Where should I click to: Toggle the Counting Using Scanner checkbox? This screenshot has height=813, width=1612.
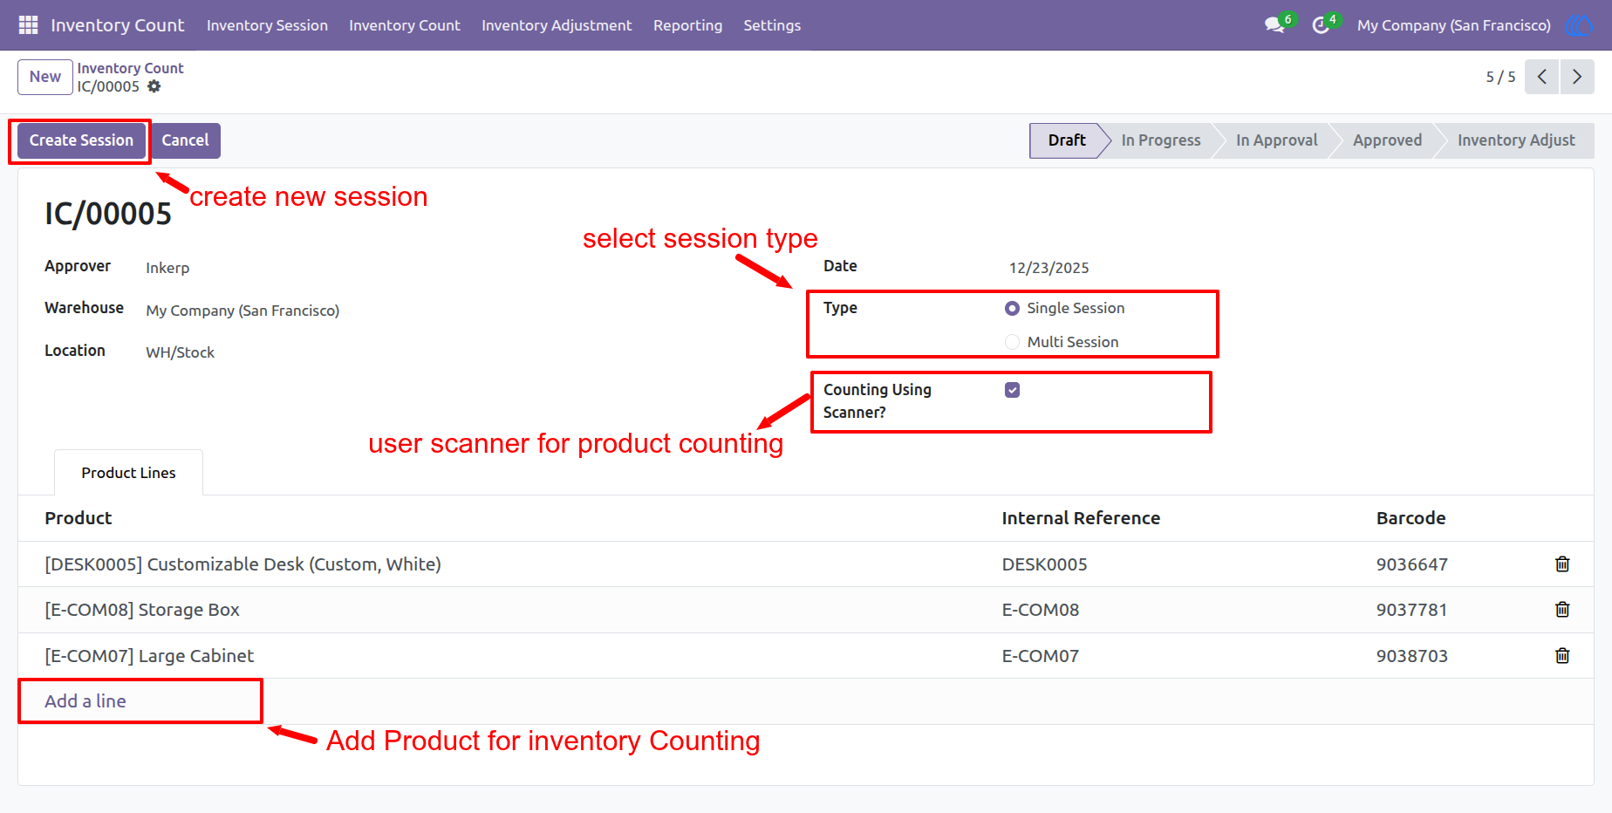(1012, 390)
